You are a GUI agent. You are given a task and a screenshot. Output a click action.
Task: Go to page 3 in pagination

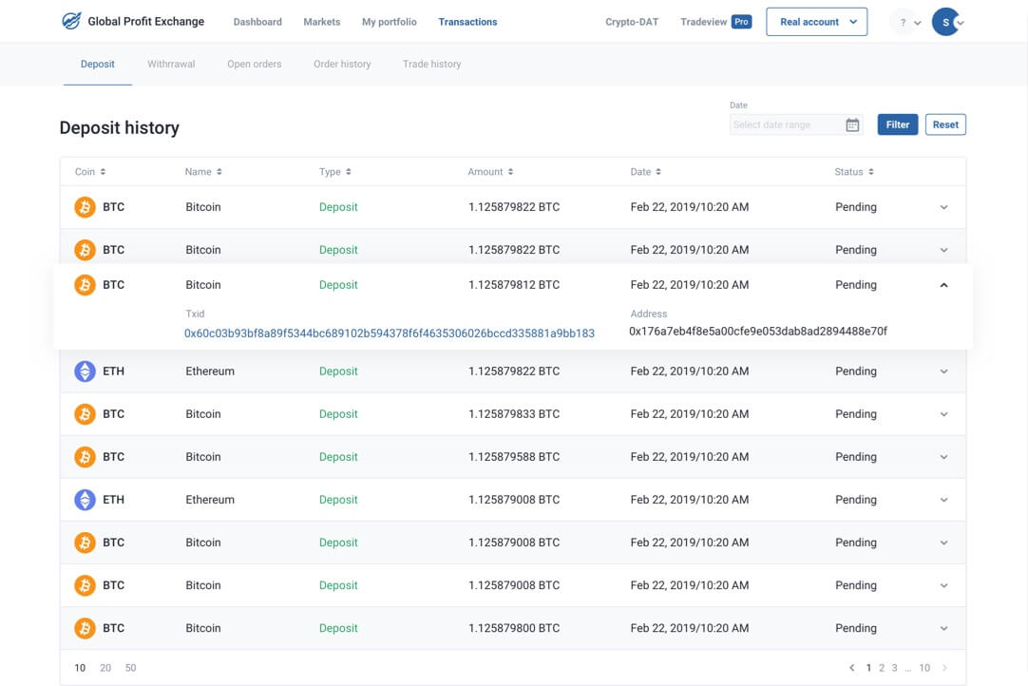(x=894, y=668)
